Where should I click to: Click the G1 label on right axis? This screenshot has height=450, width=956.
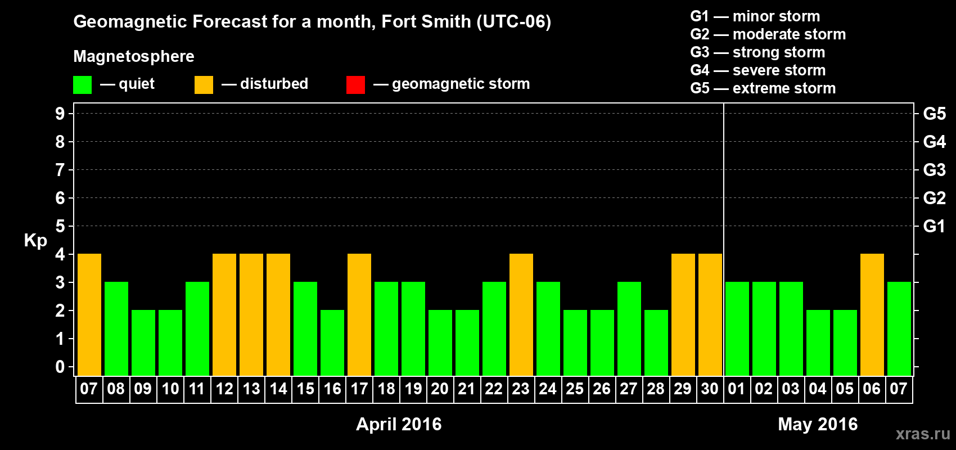point(934,226)
